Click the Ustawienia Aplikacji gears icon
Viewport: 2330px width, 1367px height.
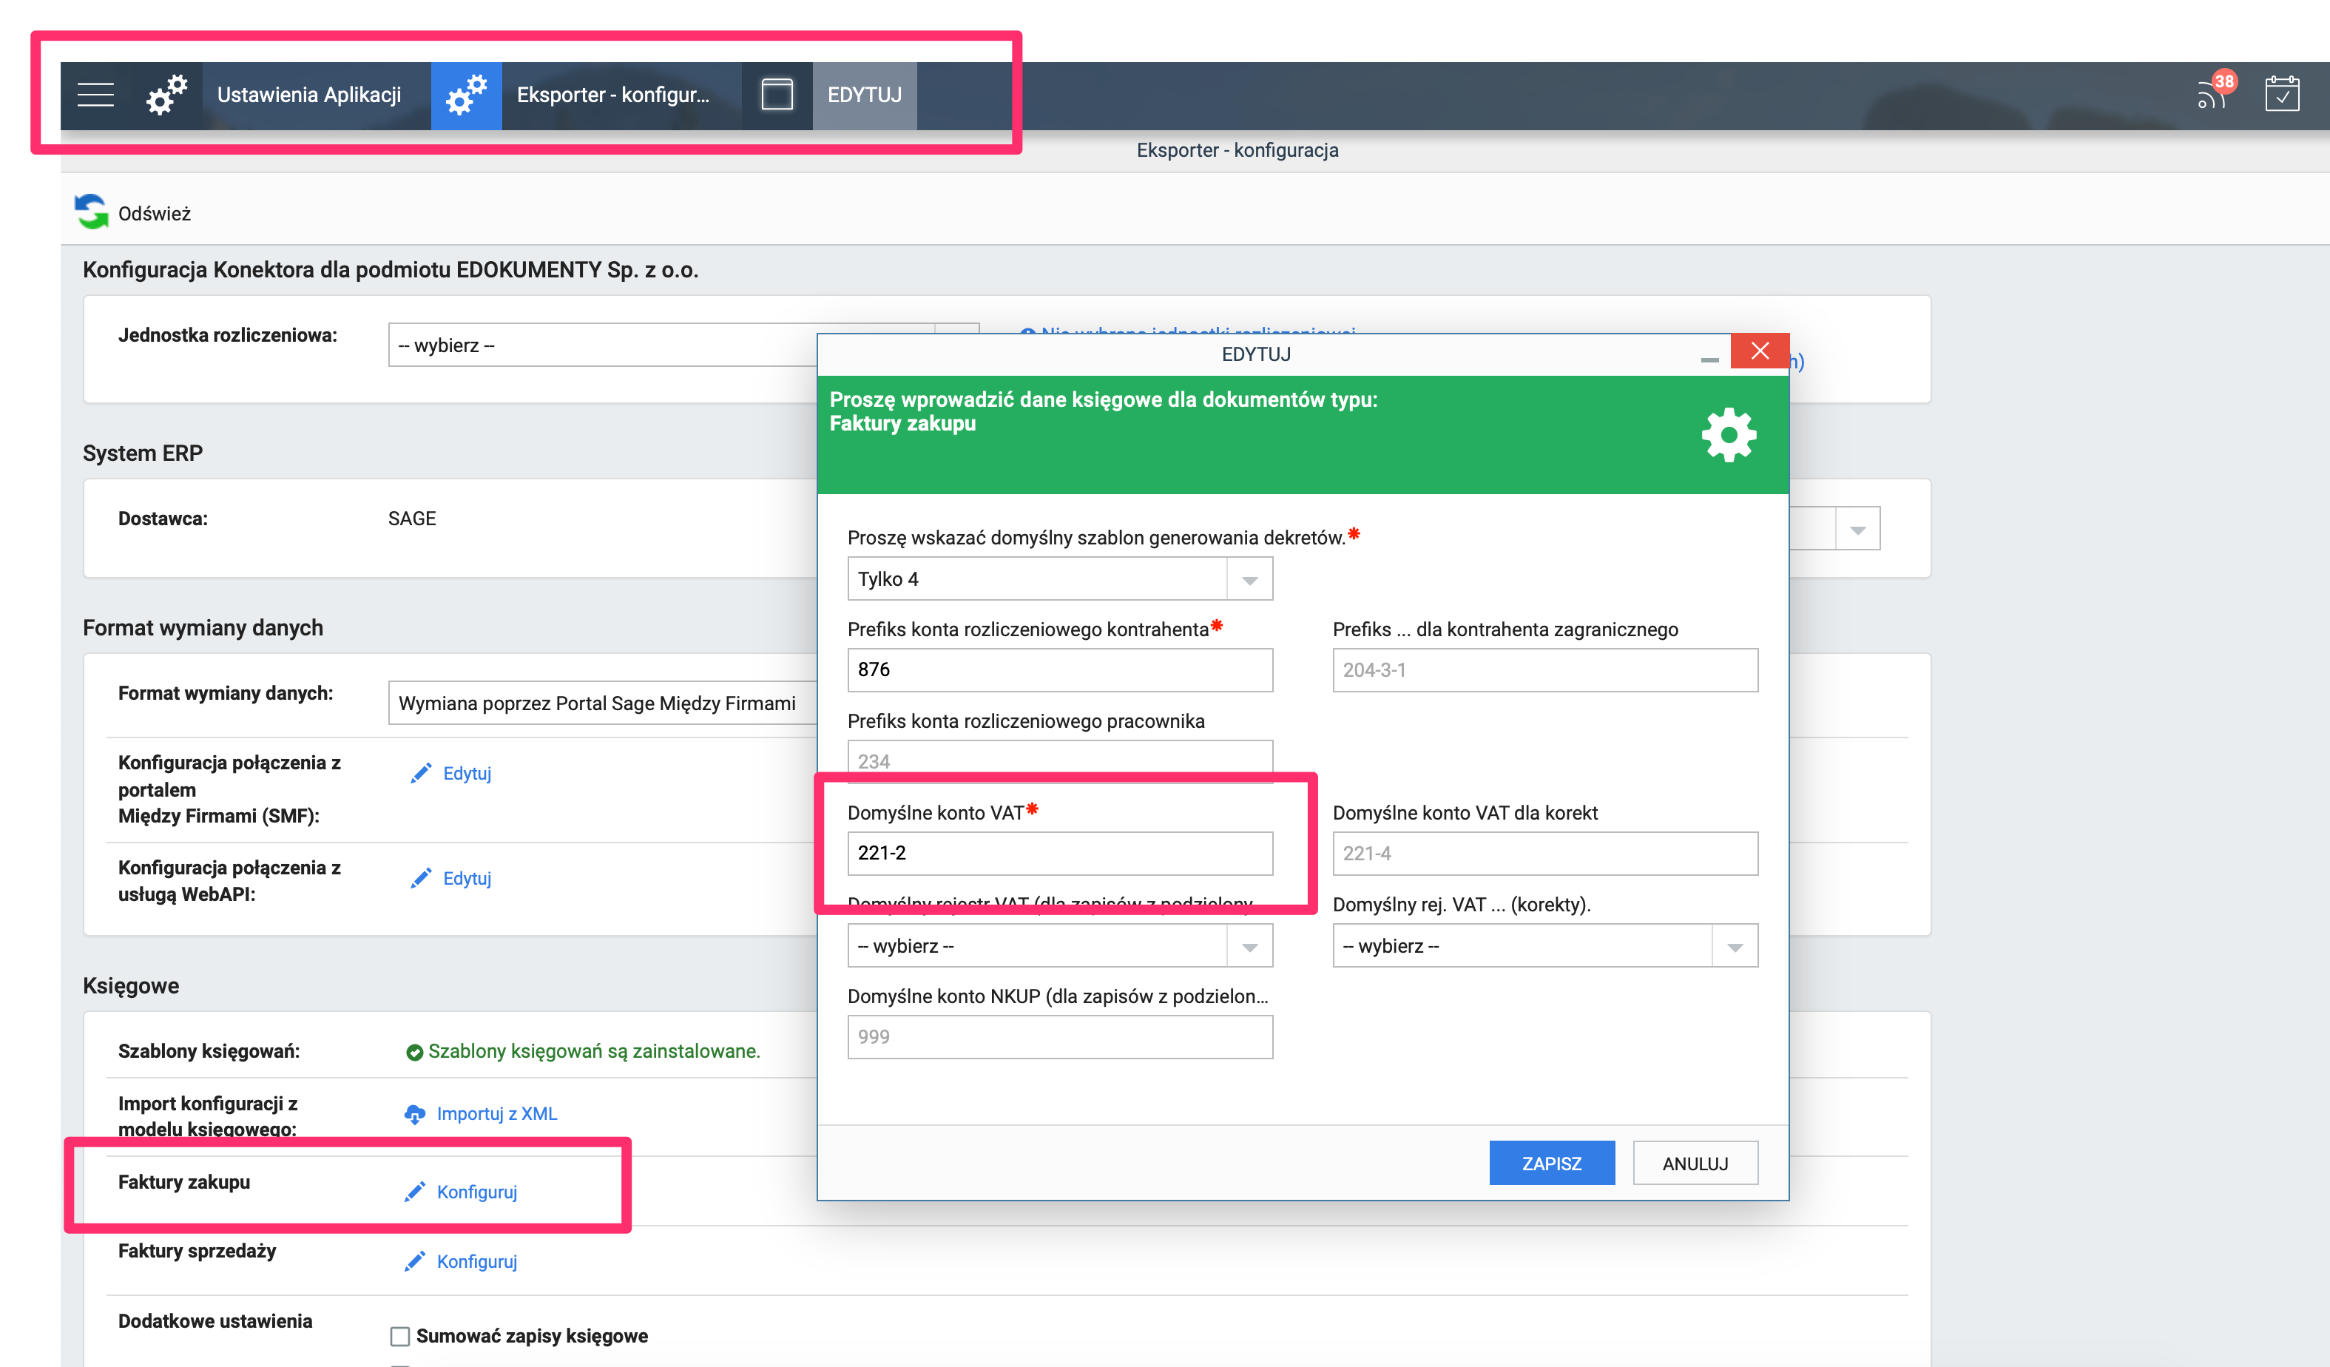166,95
